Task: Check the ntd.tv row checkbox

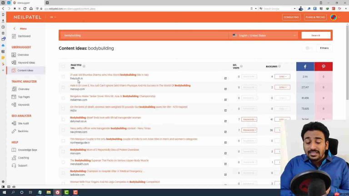Action: pyautogui.click(x=63, y=109)
